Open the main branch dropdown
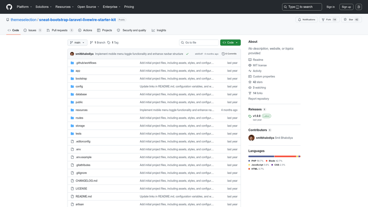Image resolution: width=368 pixels, height=207 pixels. [x=77, y=42]
